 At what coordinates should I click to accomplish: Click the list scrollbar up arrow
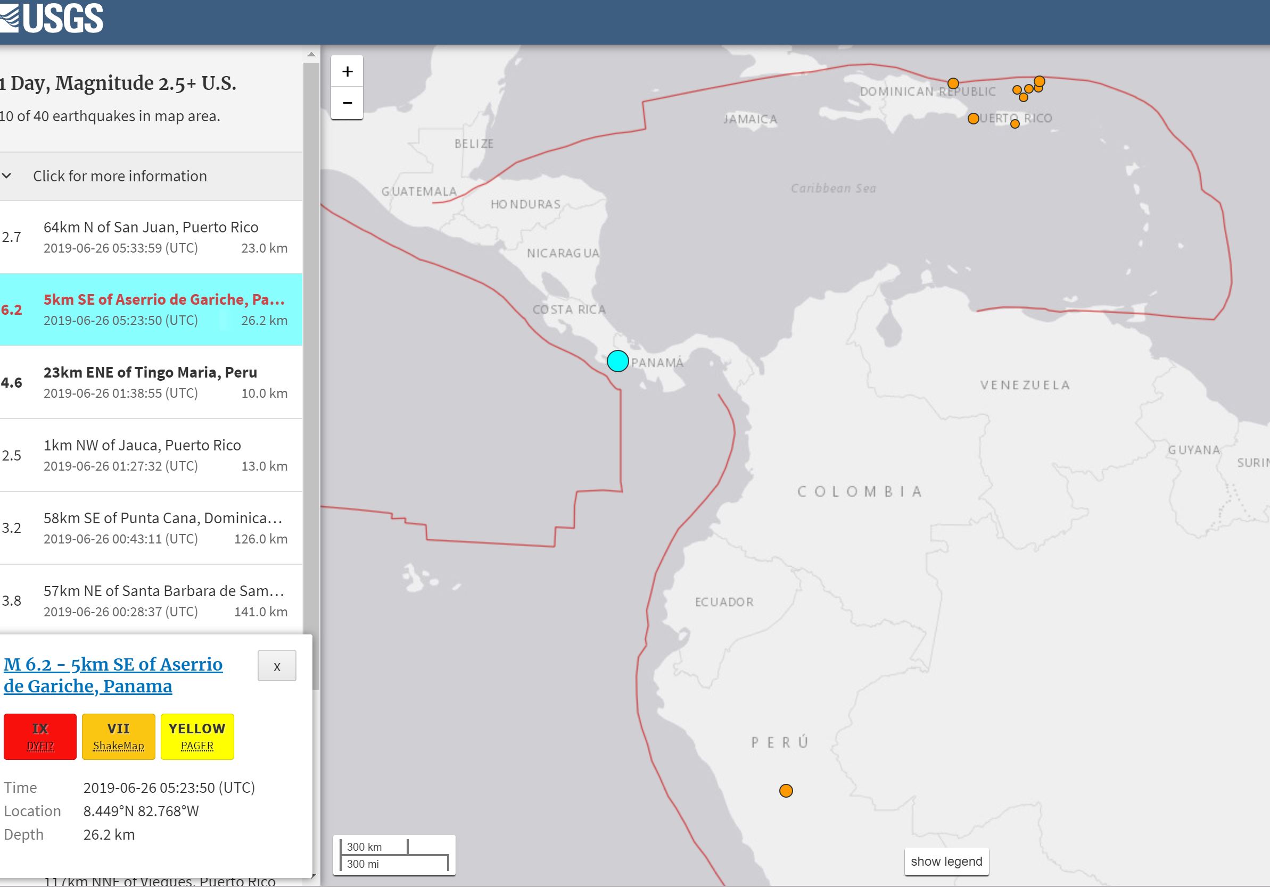(311, 55)
